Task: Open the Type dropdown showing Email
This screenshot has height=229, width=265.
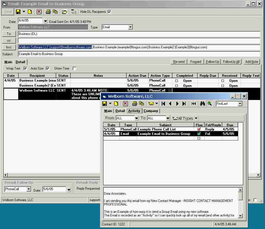Action: (x=130, y=27)
